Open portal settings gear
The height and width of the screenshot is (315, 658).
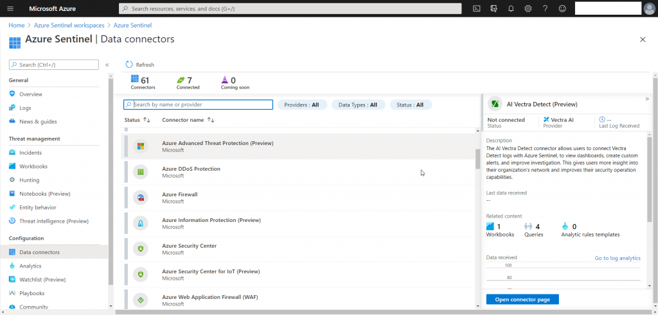click(528, 8)
